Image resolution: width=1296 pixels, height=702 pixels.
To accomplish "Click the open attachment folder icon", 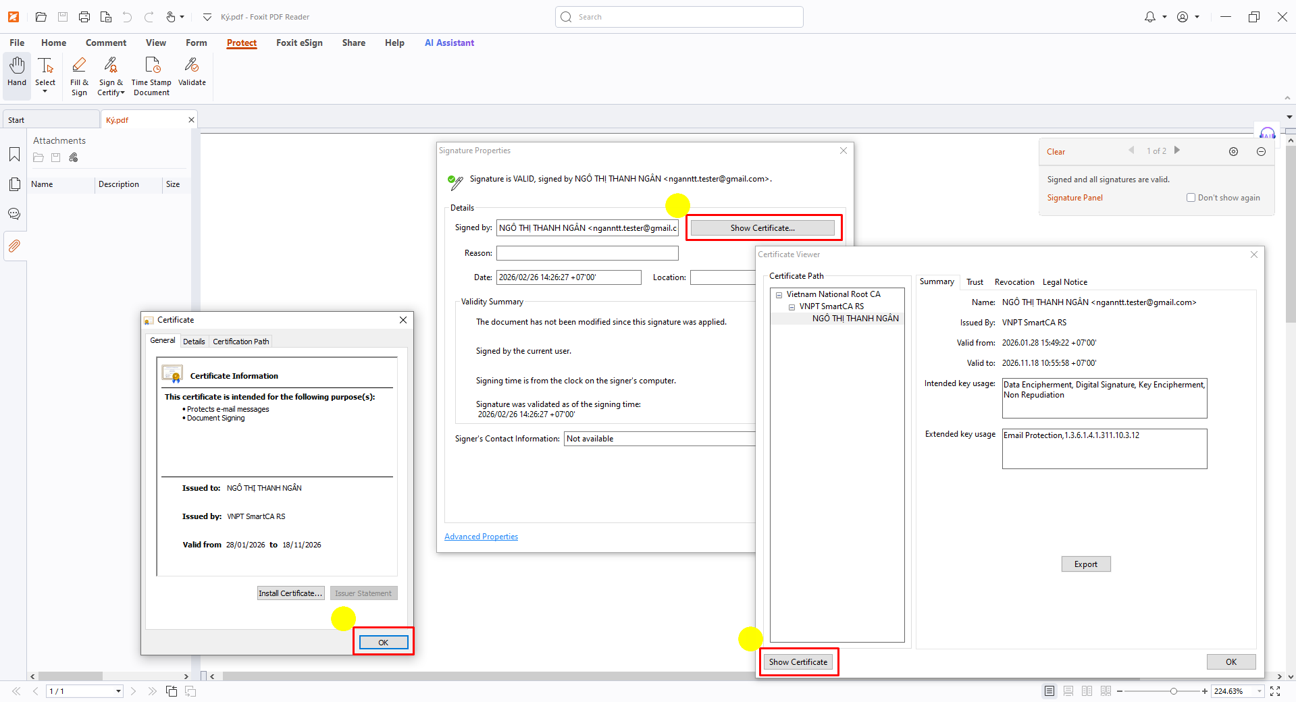I will tap(38, 157).
